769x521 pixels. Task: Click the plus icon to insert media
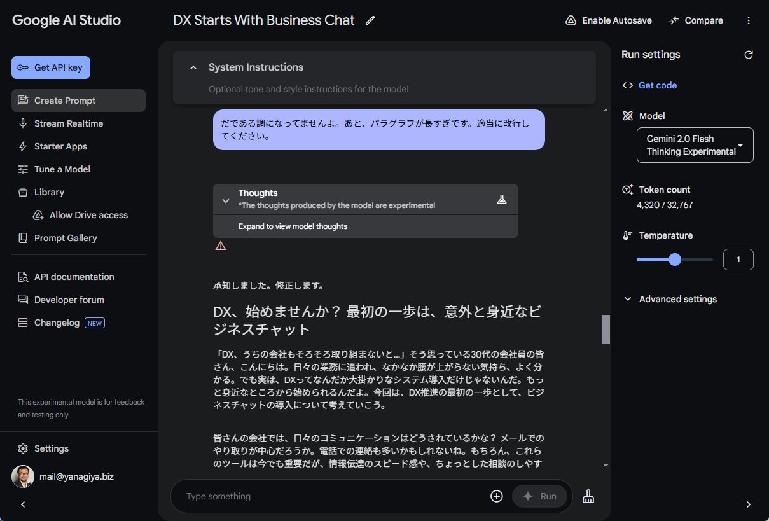pos(497,496)
